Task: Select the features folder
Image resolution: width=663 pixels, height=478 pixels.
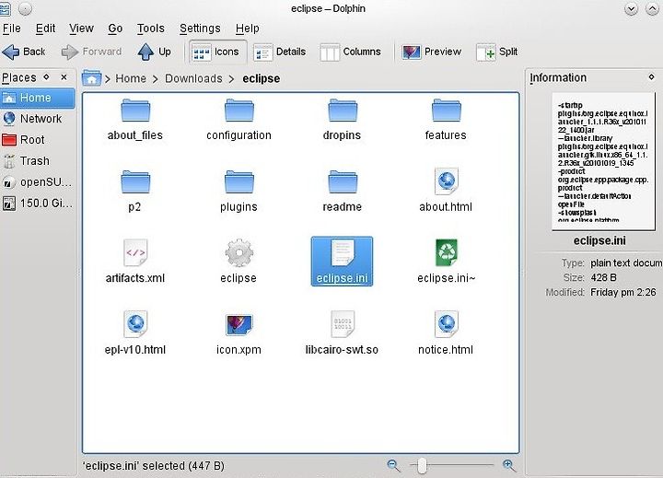Action: point(446,120)
